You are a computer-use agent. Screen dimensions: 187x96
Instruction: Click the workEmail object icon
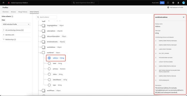click(43, 52)
